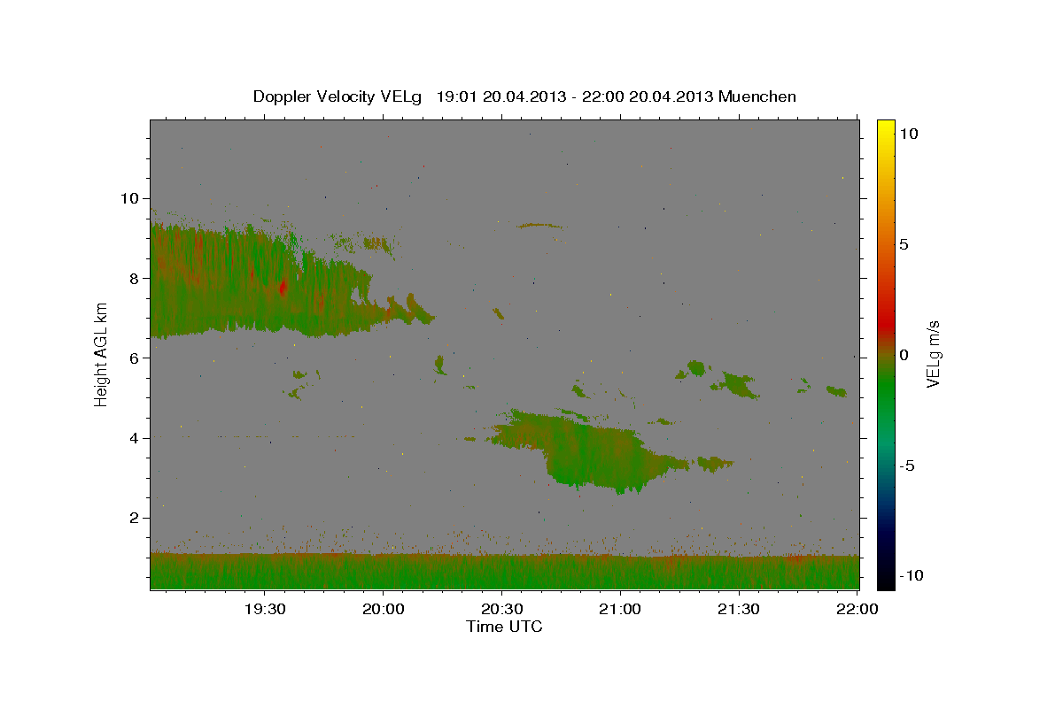Click the 'Muenchen' location in title
Image resolution: width=1063 pixels, height=708 pixels.
(x=757, y=96)
